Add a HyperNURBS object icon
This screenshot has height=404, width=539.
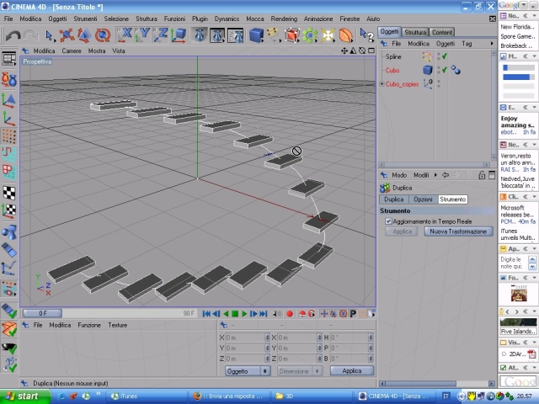point(291,35)
